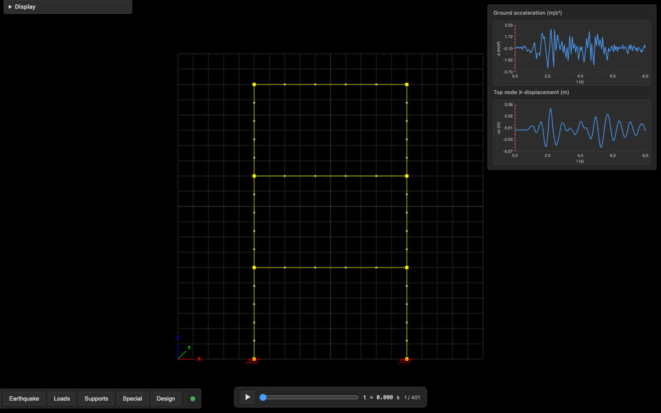Click the '0.08' displacement axis maximum label
The width and height of the screenshot is (661, 413).
[x=508, y=104]
